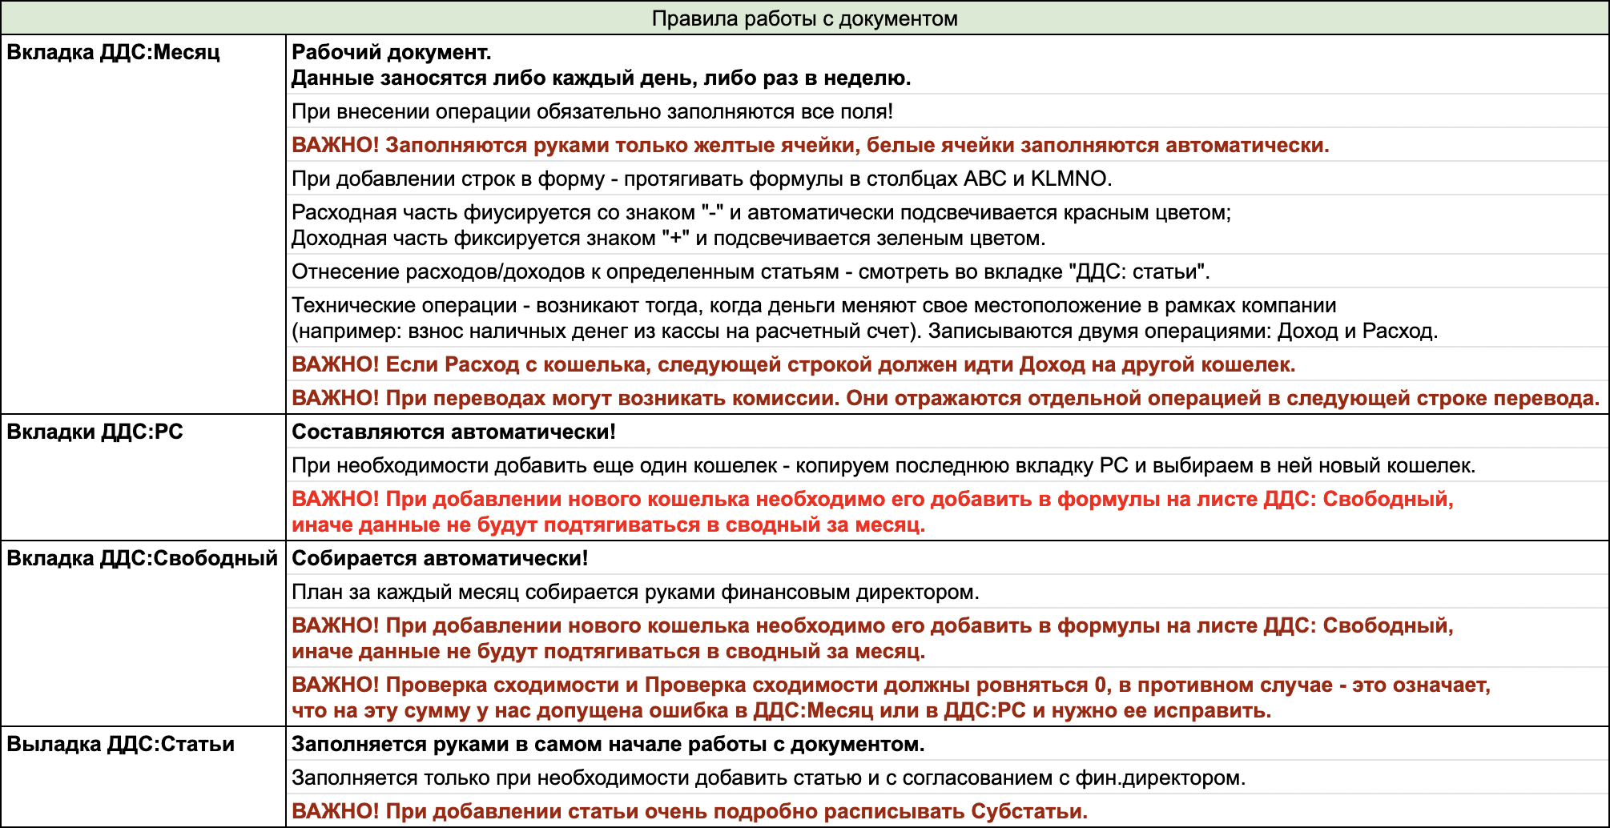
Task: Select row 'При внесении операции обязательно заполняются все поля!'
Action: coord(948,111)
